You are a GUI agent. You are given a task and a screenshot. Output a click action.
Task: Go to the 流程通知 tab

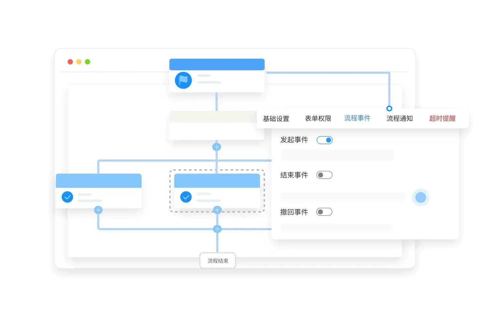click(399, 119)
